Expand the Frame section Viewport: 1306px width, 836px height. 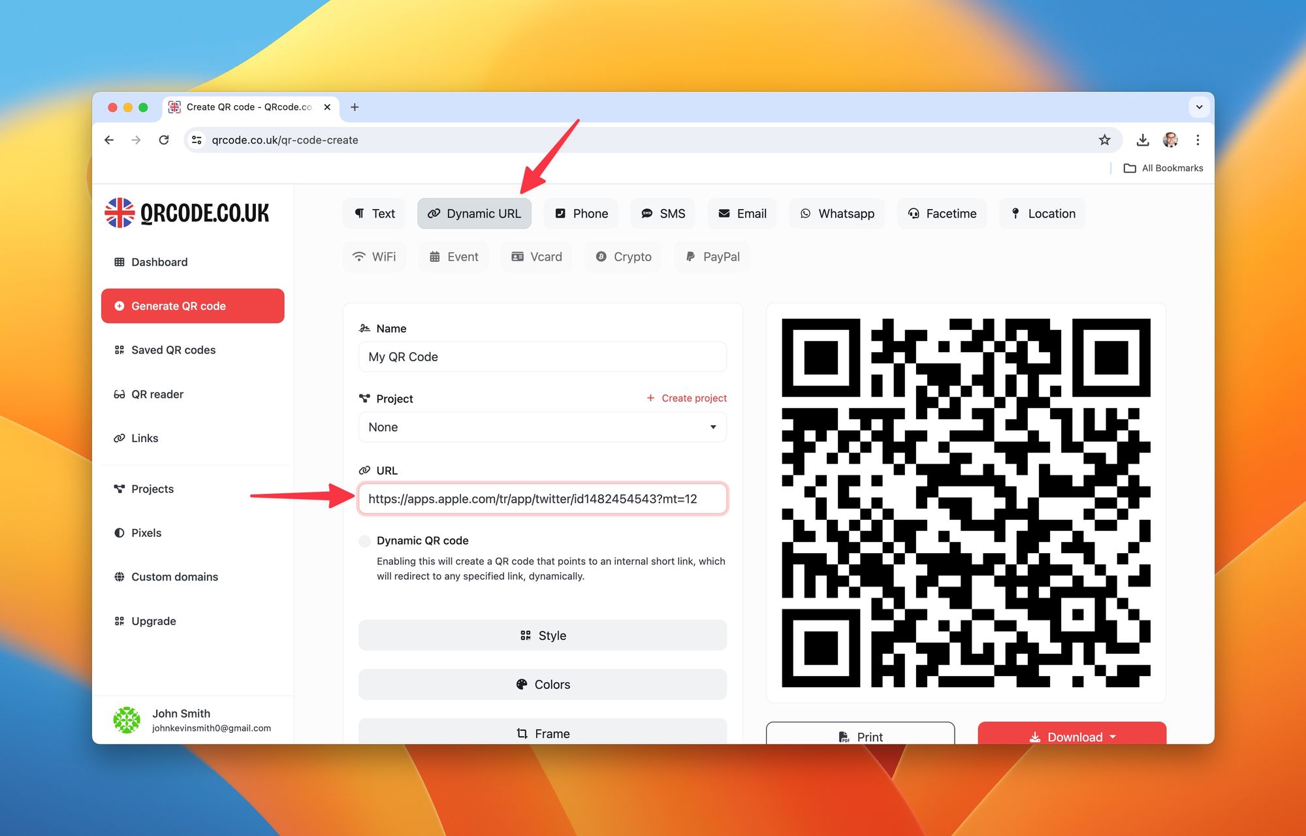pos(543,732)
